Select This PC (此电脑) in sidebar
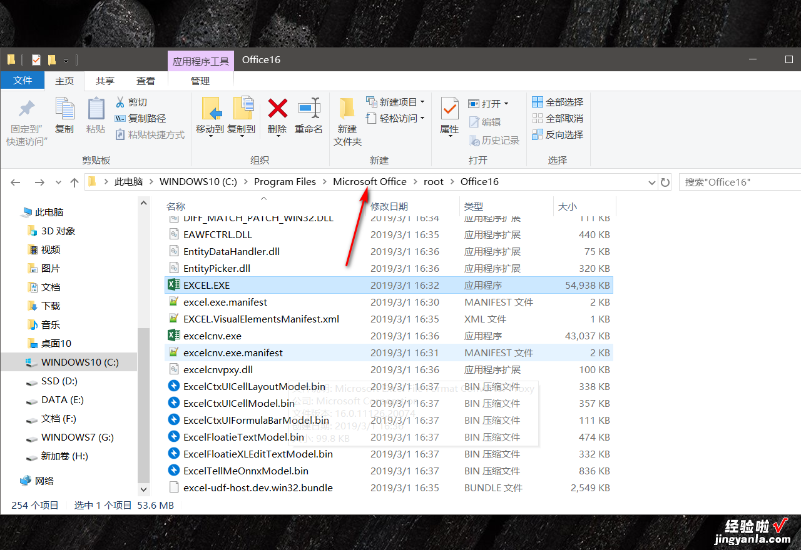 coord(49,212)
